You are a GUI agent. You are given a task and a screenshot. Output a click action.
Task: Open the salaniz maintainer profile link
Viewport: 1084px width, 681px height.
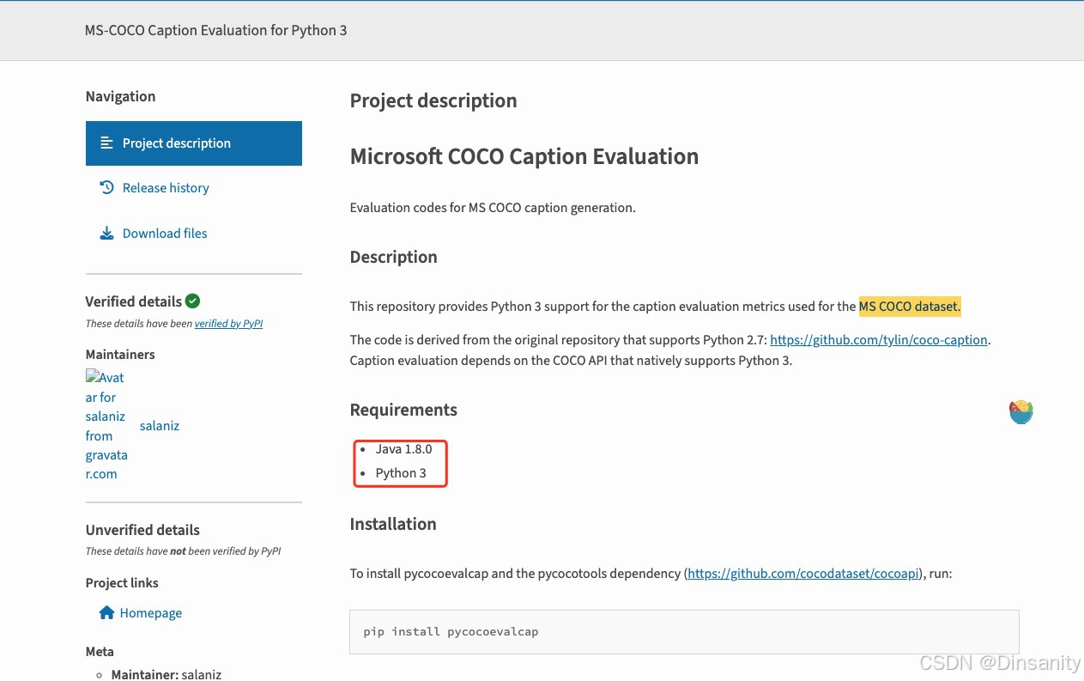tap(160, 426)
